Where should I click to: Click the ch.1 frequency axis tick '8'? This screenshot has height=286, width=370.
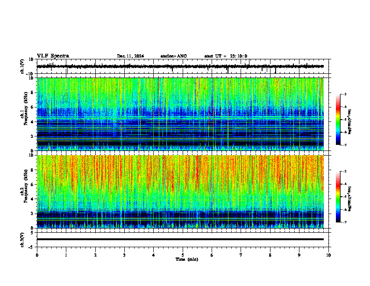tap(32, 93)
